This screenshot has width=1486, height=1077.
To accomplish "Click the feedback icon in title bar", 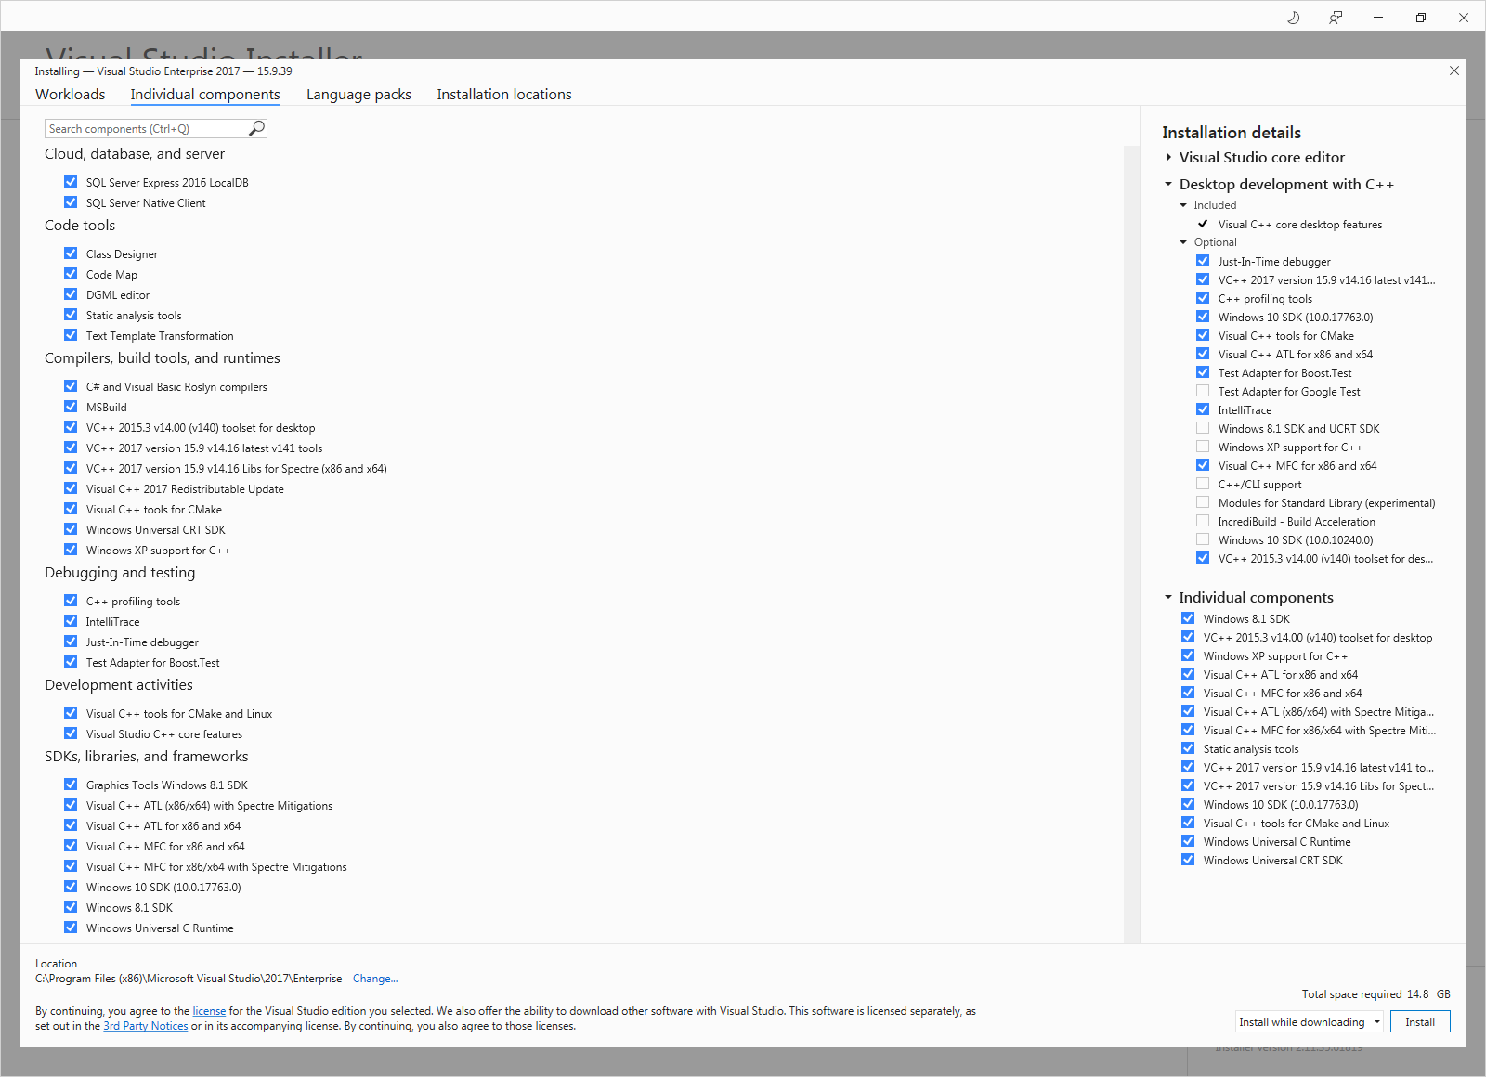I will [x=1336, y=18].
